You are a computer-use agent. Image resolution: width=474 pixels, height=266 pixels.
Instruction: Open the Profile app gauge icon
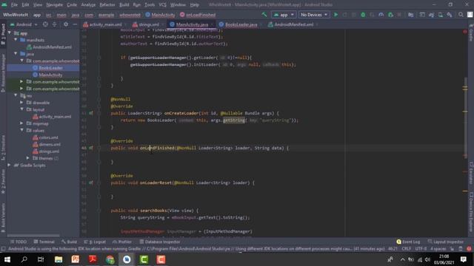pyautogui.click(x=381, y=15)
